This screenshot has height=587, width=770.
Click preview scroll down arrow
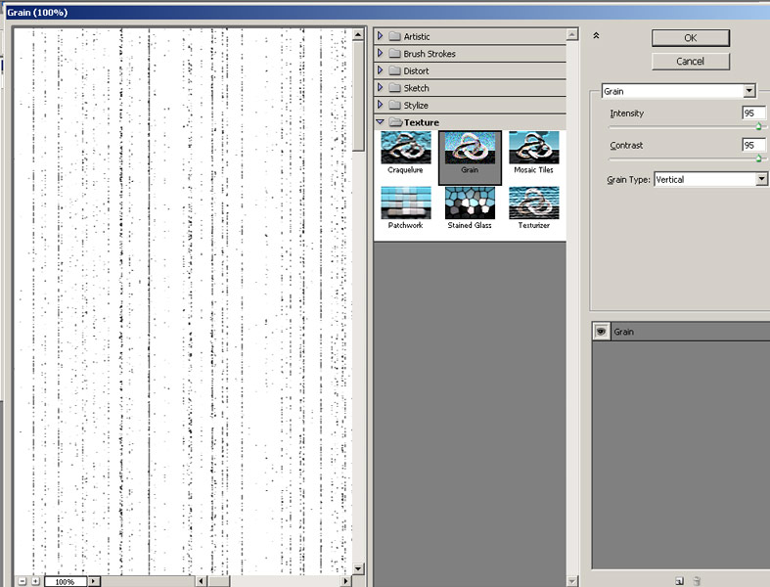(x=358, y=568)
